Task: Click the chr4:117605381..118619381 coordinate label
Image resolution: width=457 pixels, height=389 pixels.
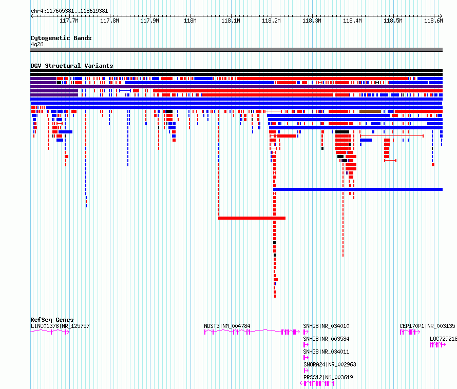Action: pos(69,11)
